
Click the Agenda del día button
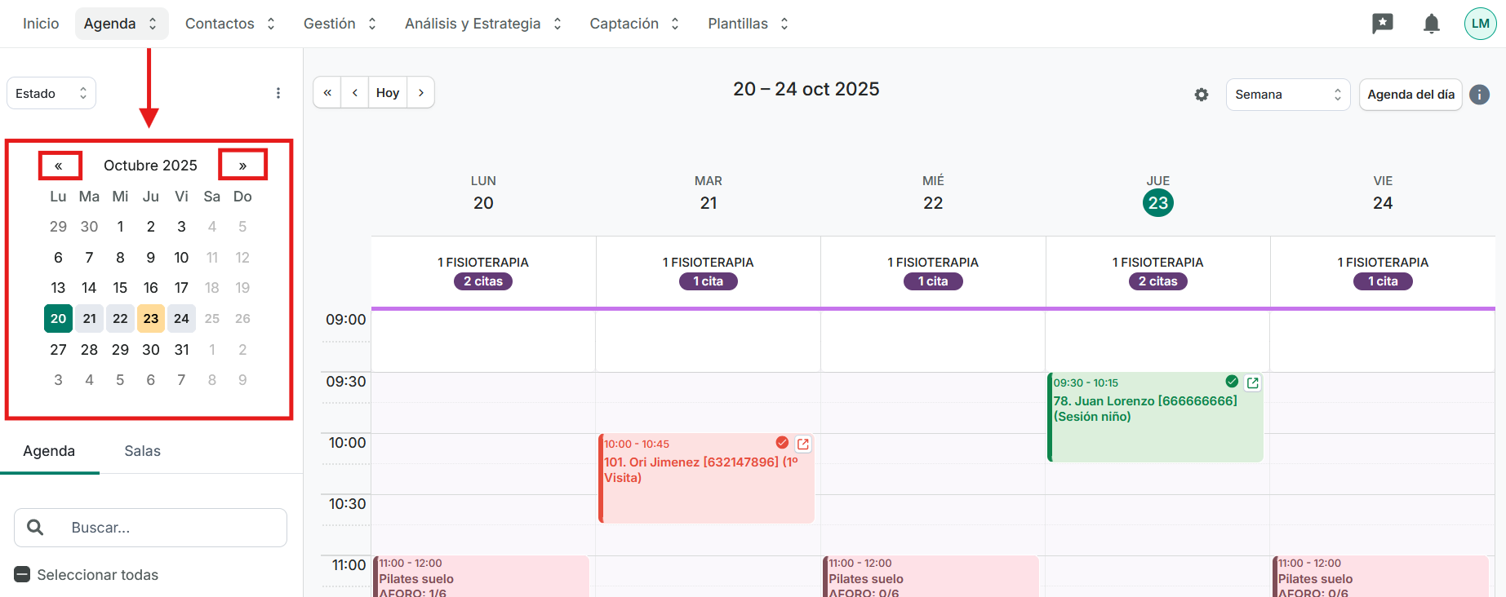coord(1410,95)
